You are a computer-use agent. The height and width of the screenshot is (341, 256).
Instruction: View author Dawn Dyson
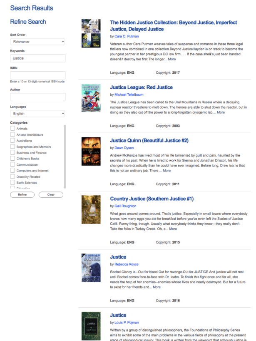coord(124,148)
